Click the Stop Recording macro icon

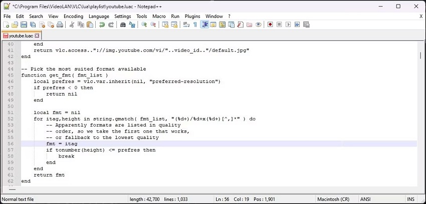point(279,24)
